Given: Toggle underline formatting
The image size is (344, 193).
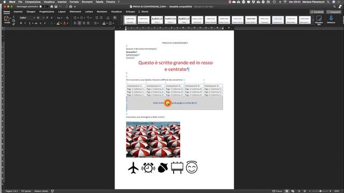Looking at the screenshot, I should tap(30, 23).
